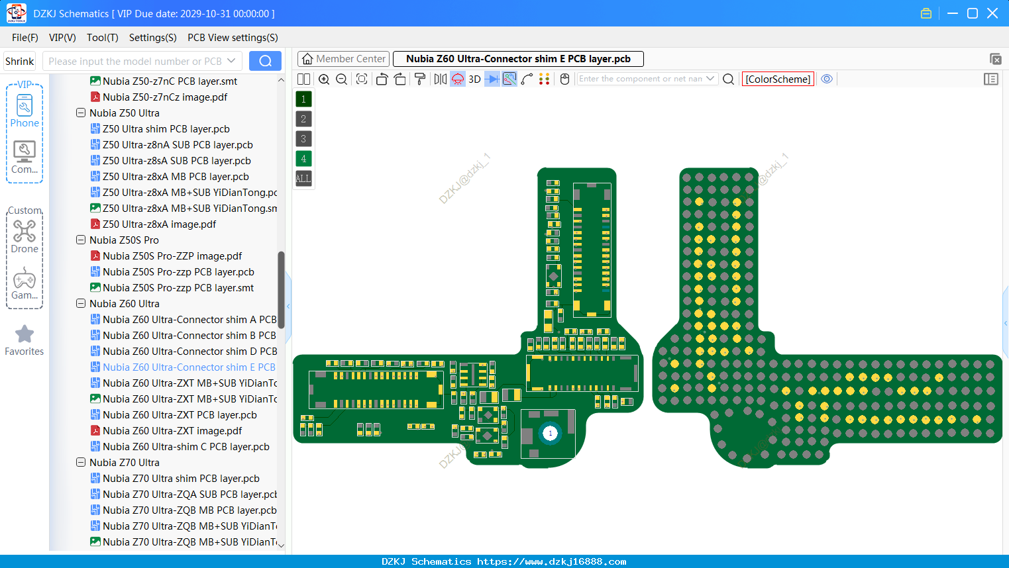
Task: Open the Tool(T) menu
Action: [103, 38]
